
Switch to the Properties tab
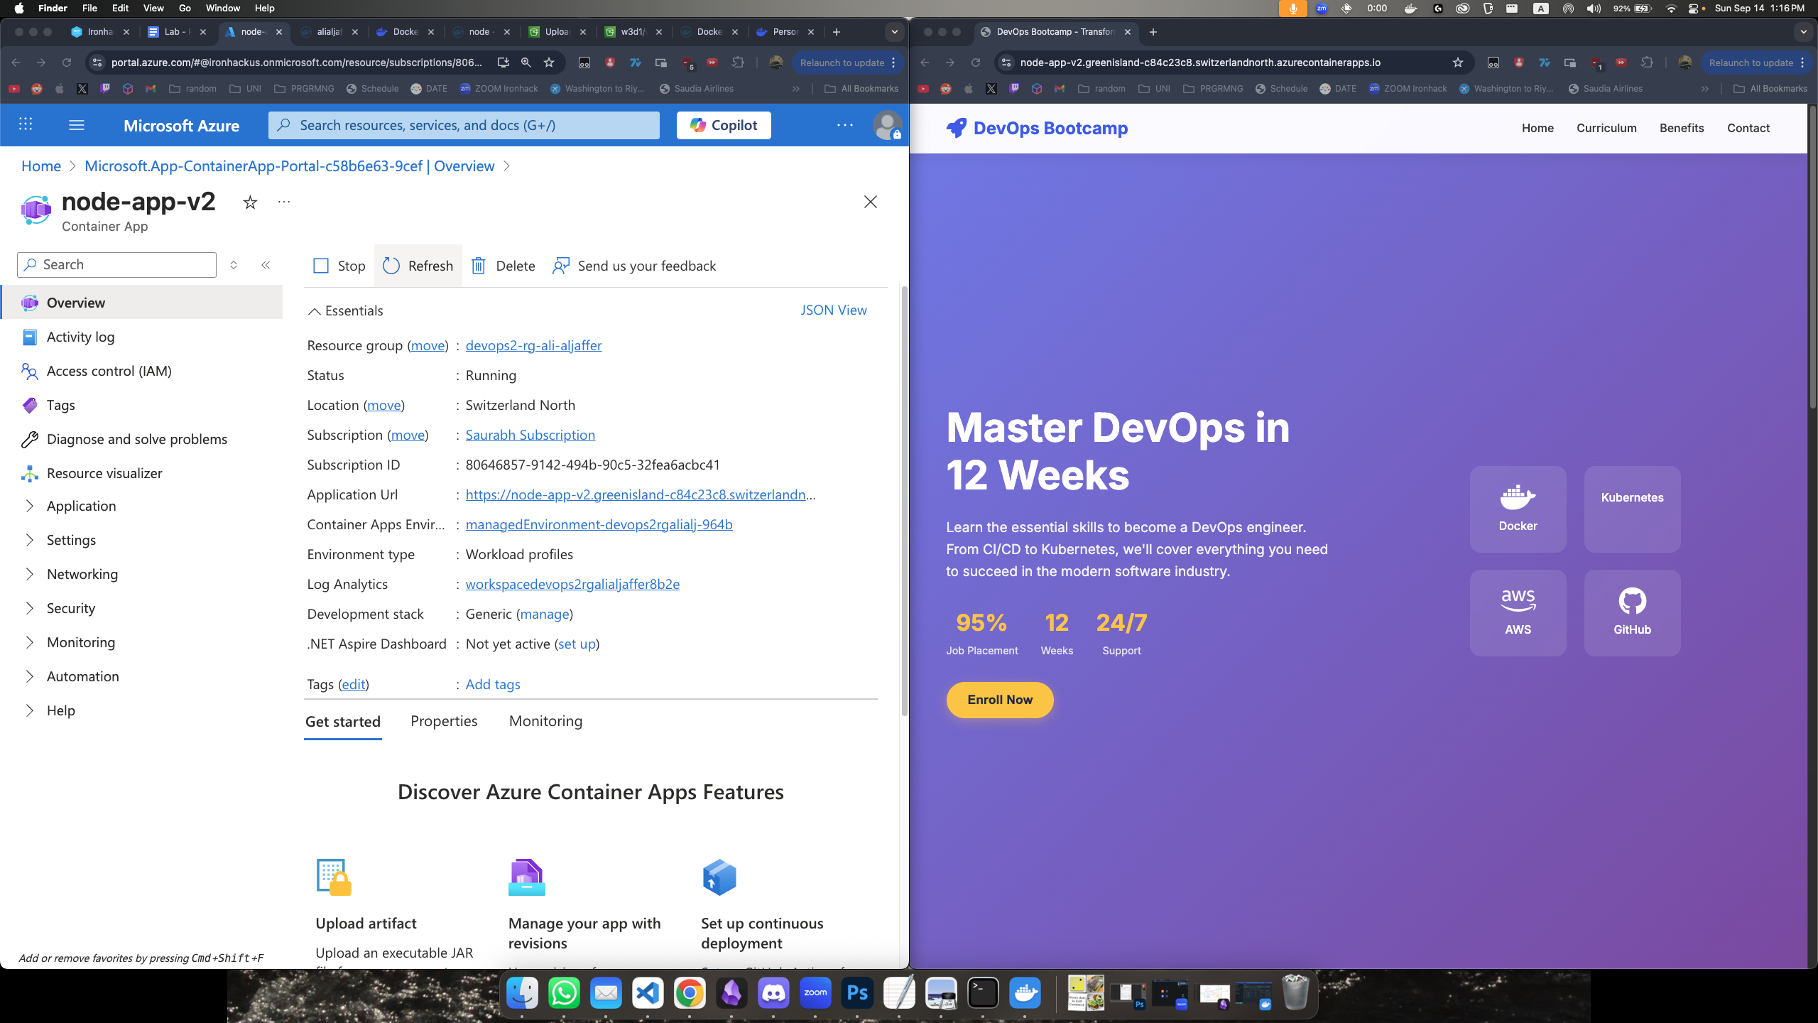(444, 721)
